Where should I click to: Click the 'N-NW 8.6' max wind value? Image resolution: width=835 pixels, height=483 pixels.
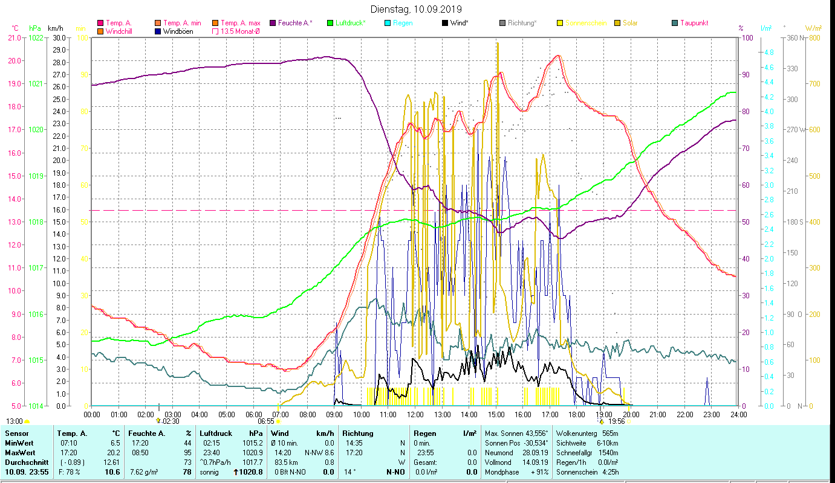tap(319, 453)
